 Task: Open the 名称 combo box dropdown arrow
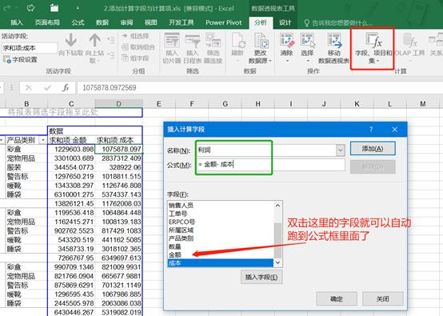(341, 150)
